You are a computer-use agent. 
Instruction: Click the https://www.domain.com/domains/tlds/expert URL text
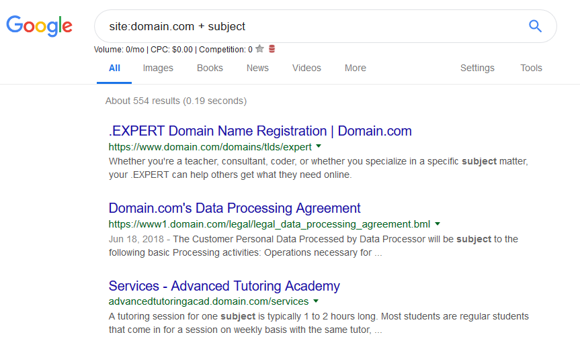click(x=210, y=147)
